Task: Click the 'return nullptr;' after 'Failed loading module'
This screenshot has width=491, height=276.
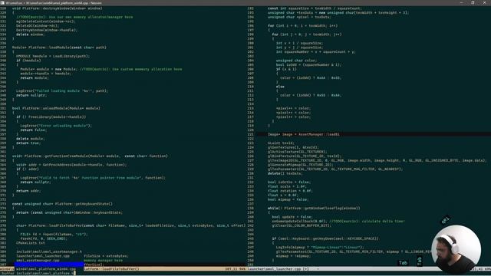Action: tap(31, 95)
